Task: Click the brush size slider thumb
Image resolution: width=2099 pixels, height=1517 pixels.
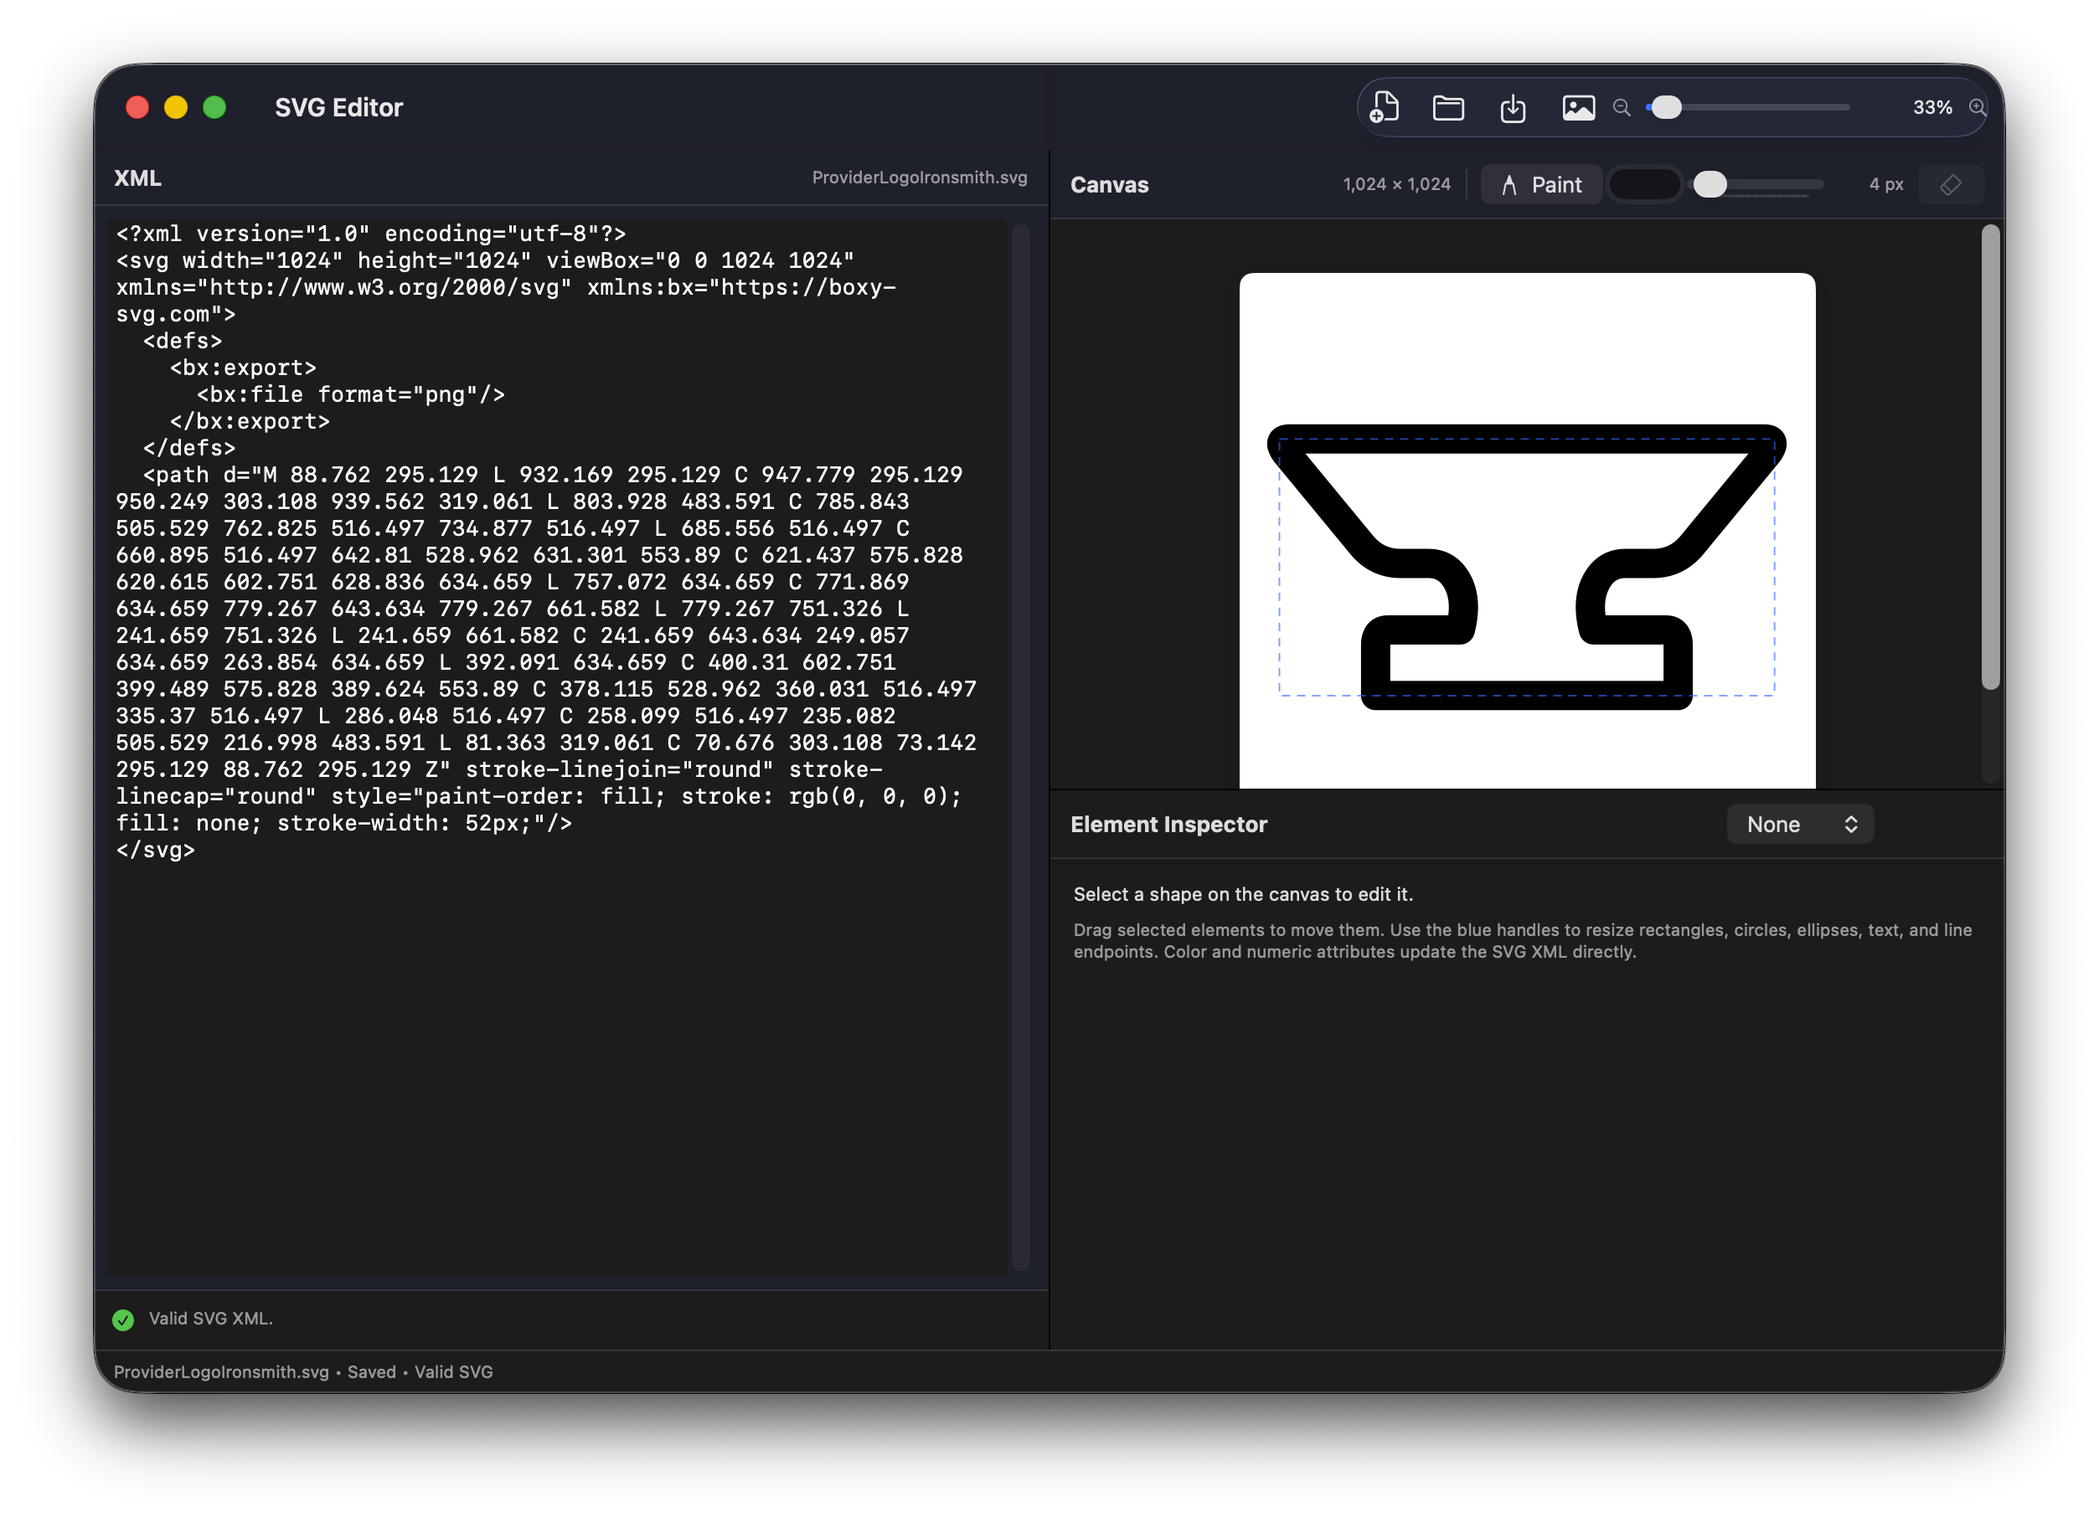Action: coord(1710,185)
